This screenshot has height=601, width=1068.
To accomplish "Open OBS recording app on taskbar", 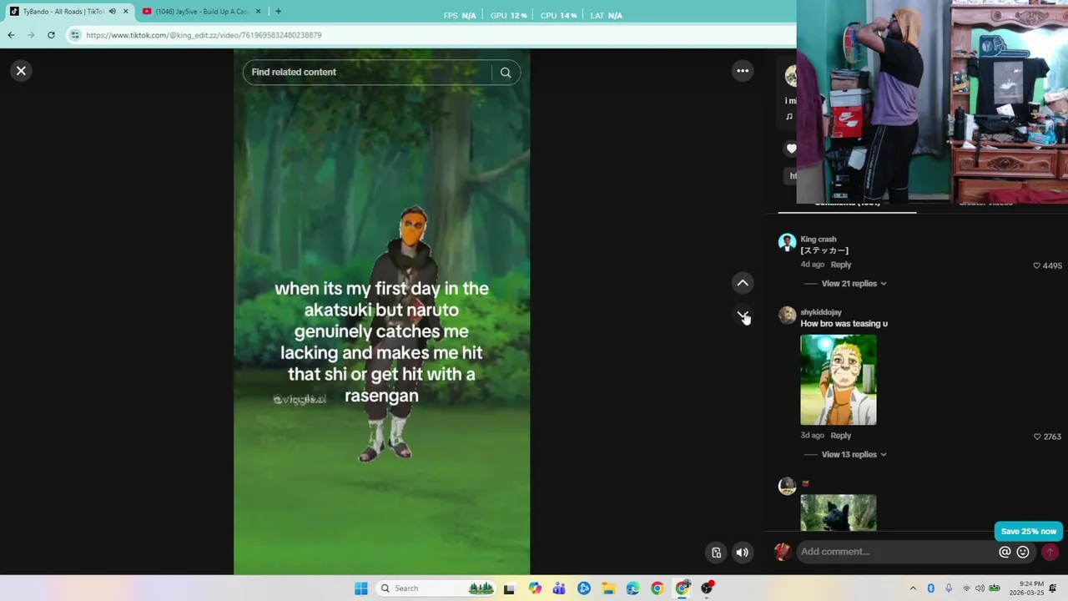I will (x=707, y=588).
